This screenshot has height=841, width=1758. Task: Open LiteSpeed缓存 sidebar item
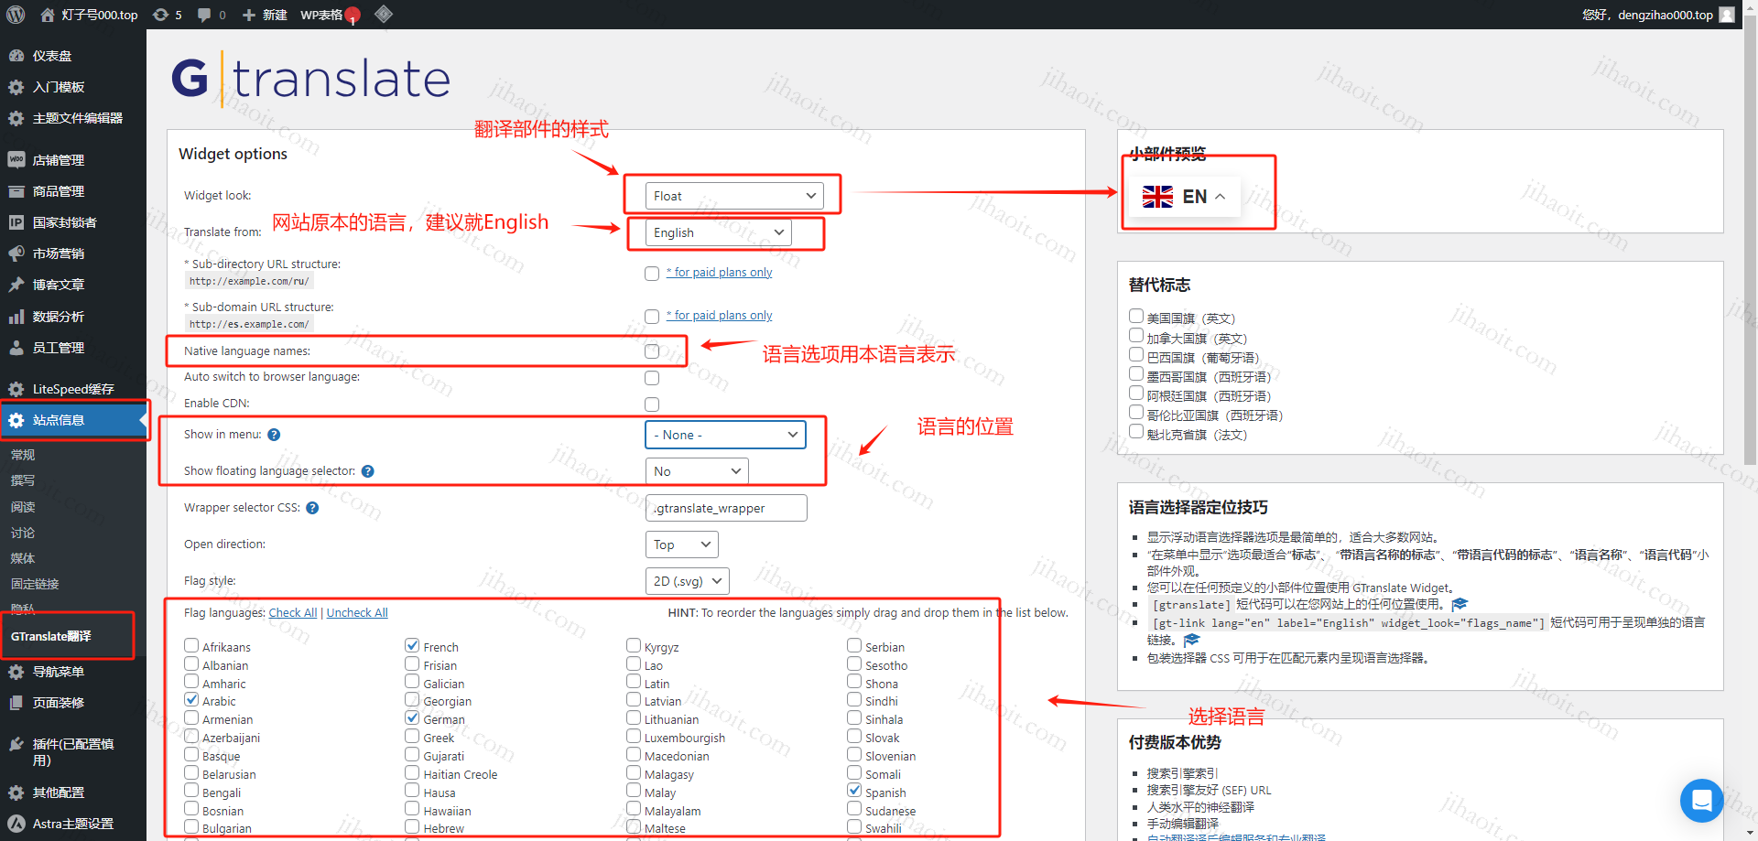73,389
